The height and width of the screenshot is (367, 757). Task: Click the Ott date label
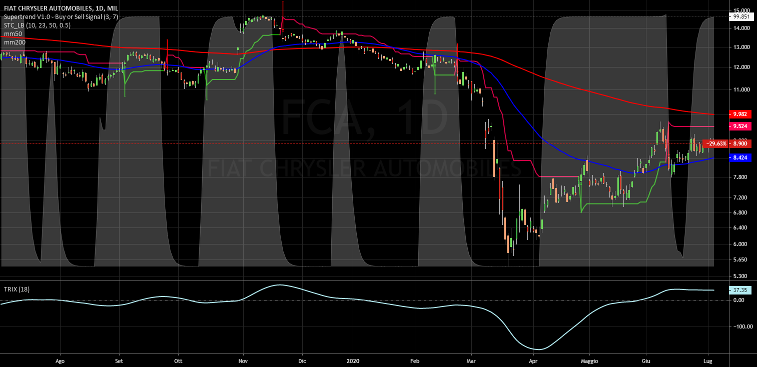point(178,360)
